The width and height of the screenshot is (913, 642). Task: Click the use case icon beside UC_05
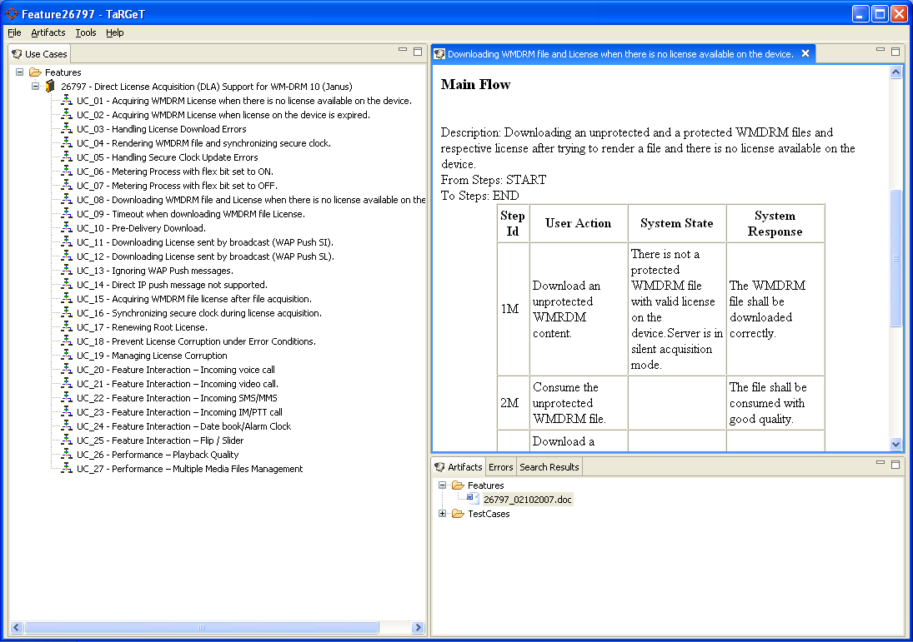67,157
